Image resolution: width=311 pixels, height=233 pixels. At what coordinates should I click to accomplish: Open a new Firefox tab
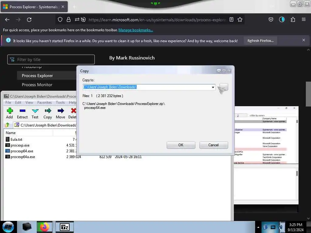(74, 7)
